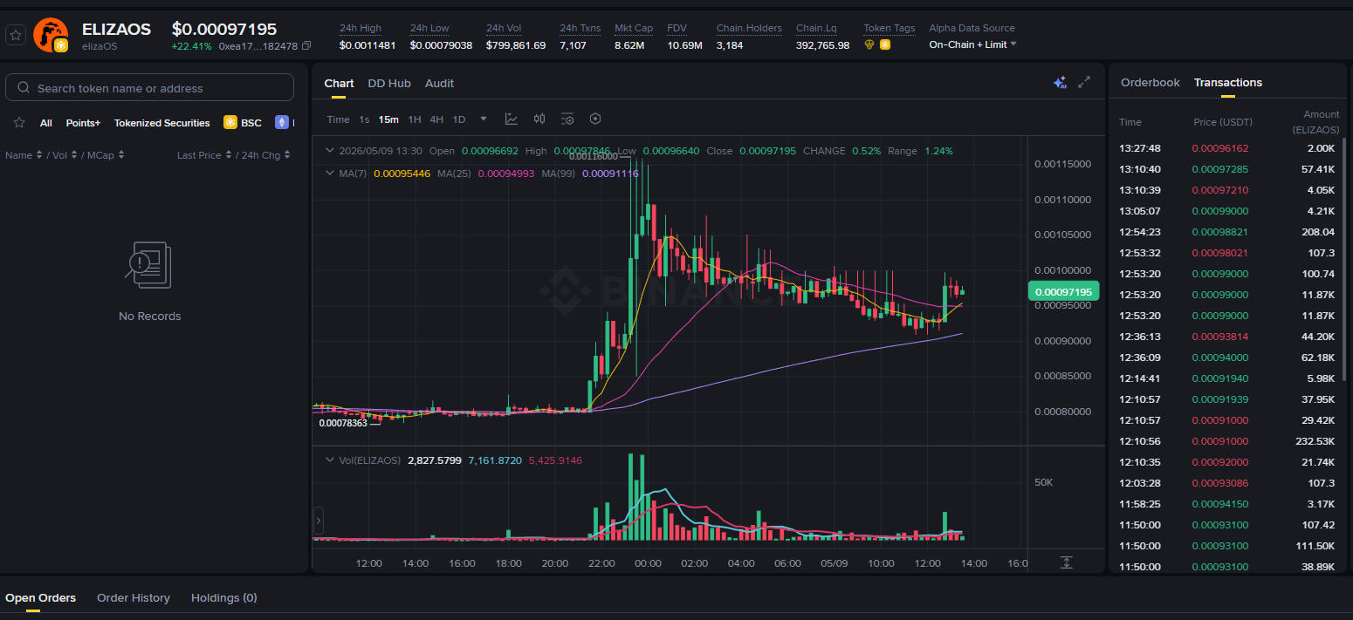Click the MA(7) value 0.00095446

(x=402, y=174)
